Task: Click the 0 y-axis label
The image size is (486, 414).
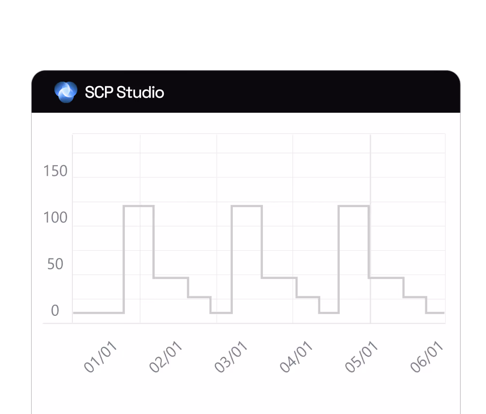Action: pyautogui.click(x=55, y=310)
